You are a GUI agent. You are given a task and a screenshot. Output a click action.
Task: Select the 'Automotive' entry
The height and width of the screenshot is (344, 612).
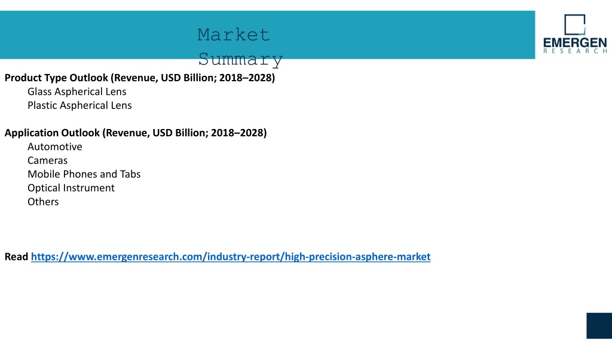(55, 147)
